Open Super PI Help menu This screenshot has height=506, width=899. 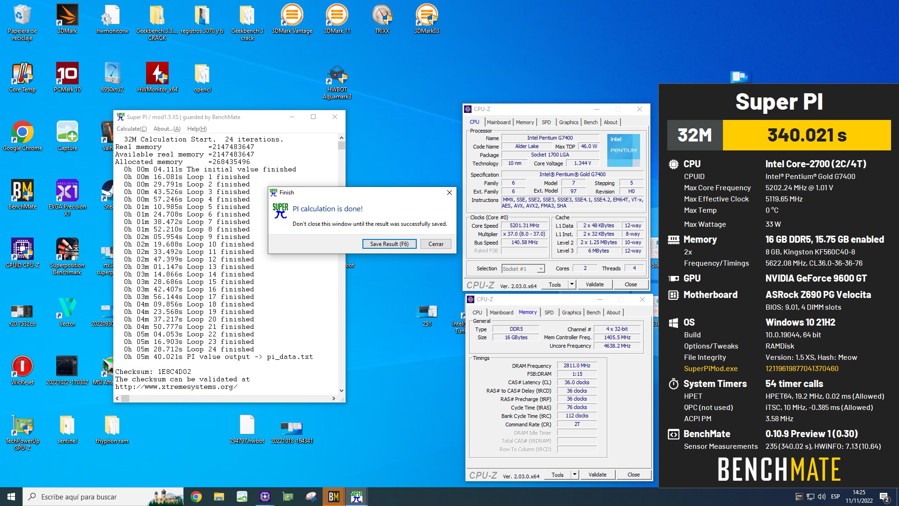(197, 129)
